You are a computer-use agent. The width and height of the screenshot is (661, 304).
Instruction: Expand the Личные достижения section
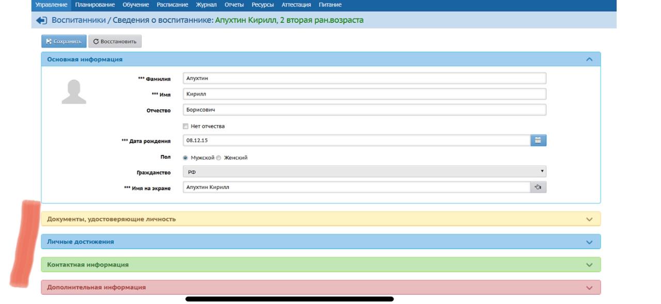[x=321, y=242]
